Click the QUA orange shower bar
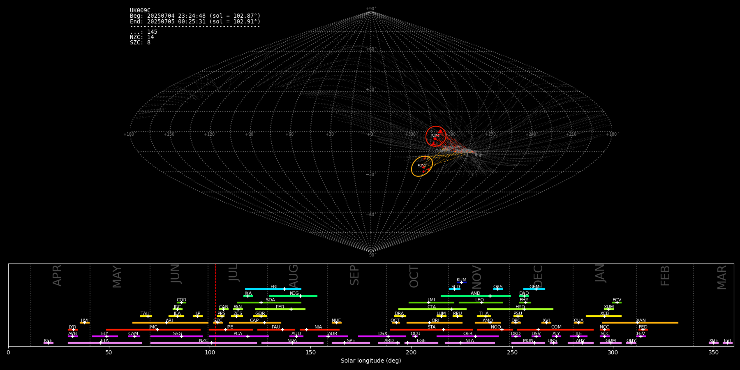Image resolution: width=740 pixels, height=370 pixels. tap(578, 323)
